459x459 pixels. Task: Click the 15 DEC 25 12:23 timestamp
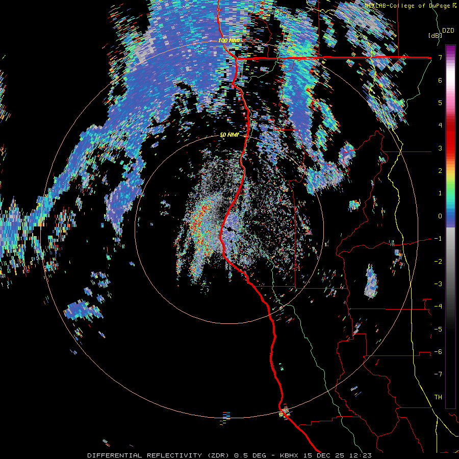(337, 455)
